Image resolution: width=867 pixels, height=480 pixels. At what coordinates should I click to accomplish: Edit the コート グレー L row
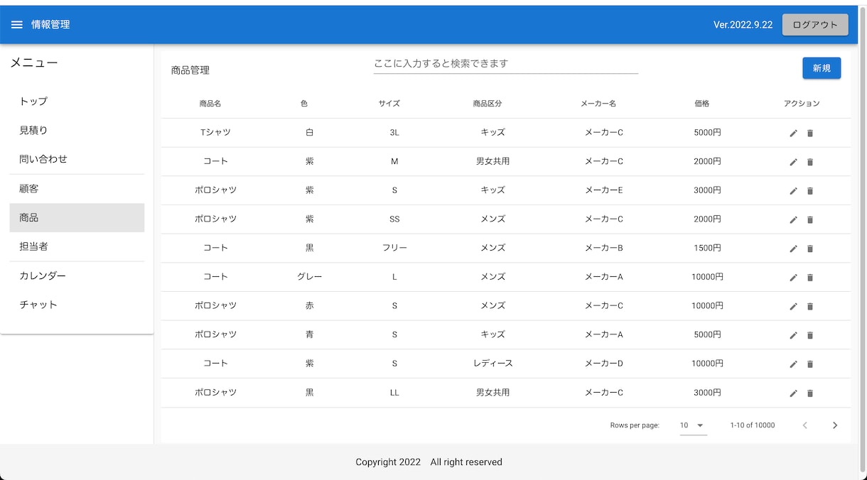click(794, 278)
